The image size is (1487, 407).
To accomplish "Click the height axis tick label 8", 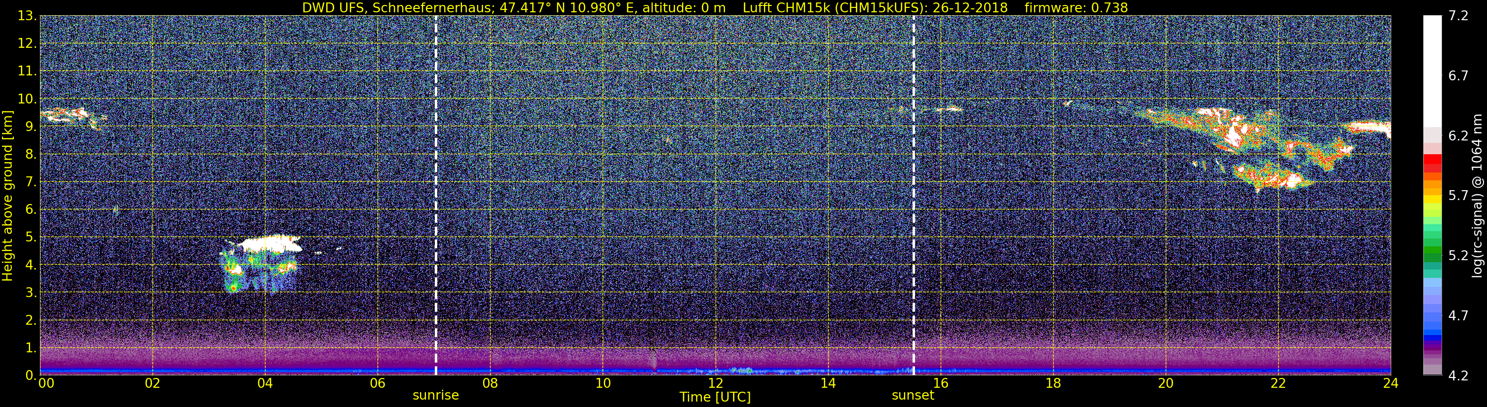I will pyautogui.click(x=30, y=155).
